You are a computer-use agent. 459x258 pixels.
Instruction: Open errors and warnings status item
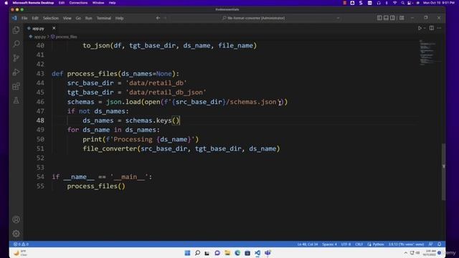click(21, 244)
